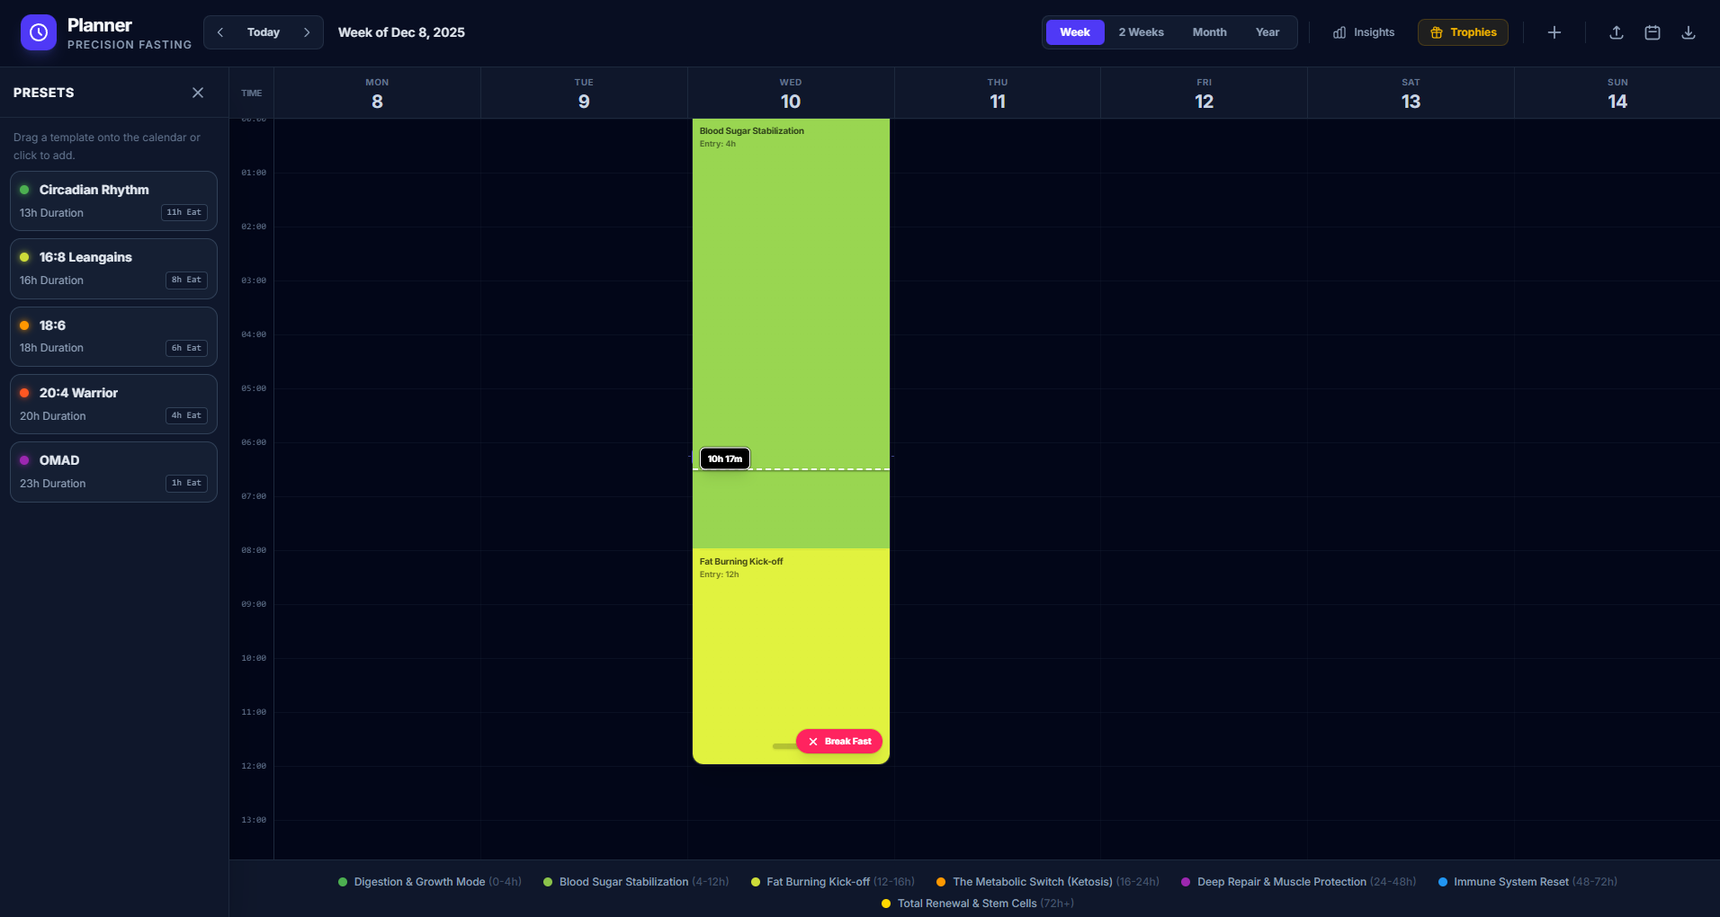Viewport: 1720px width, 917px height.
Task: Add the Circadian Rhythm preset
Action: click(113, 201)
